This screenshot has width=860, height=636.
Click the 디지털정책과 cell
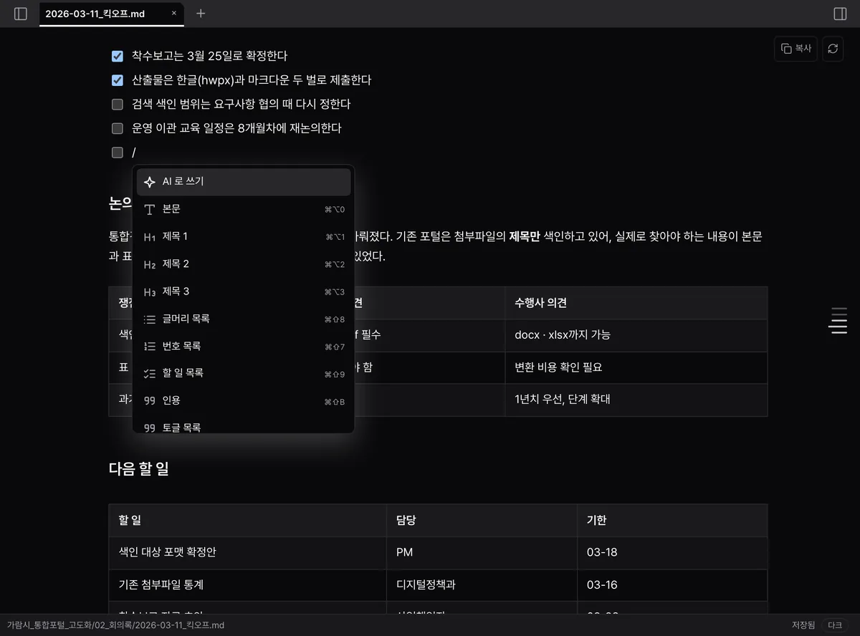click(x=482, y=585)
